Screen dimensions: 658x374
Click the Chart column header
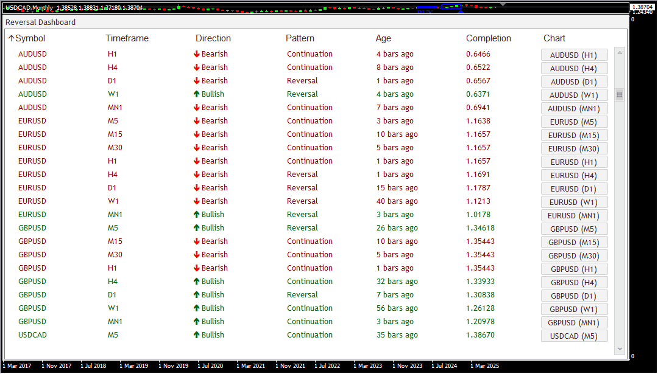coord(554,38)
